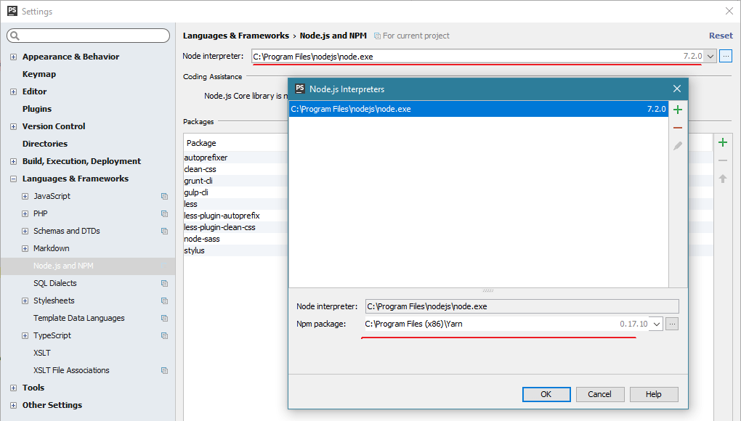Upgrade the selected package with the arrow icon
The height and width of the screenshot is (421, 741).
coord(722,179)
